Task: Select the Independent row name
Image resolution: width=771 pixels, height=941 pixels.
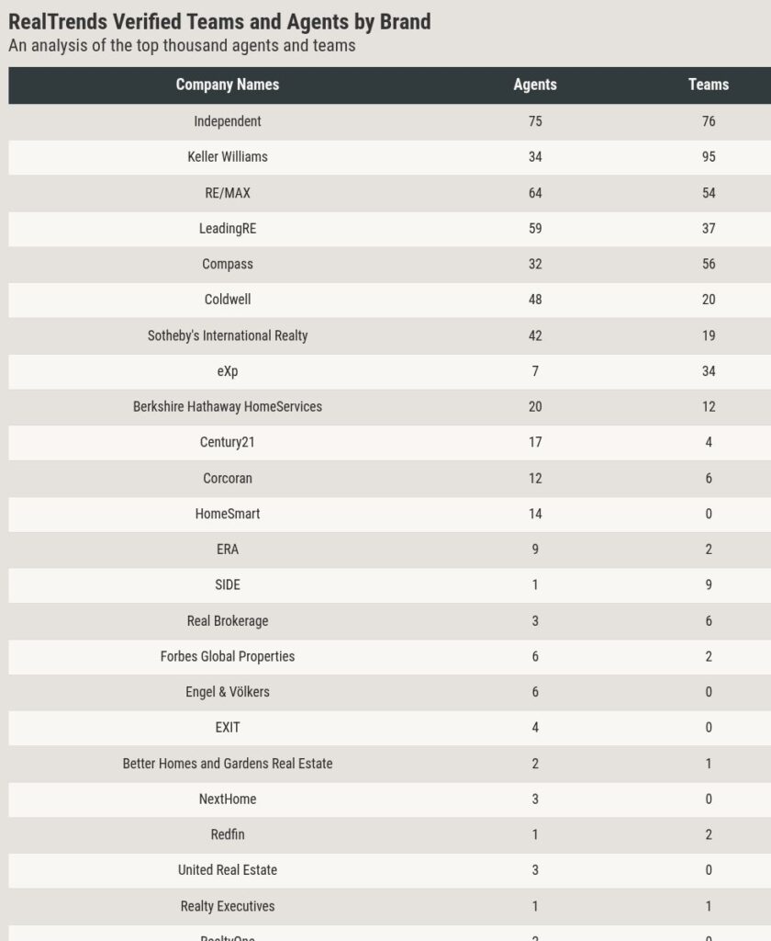Action: point(228,121)
